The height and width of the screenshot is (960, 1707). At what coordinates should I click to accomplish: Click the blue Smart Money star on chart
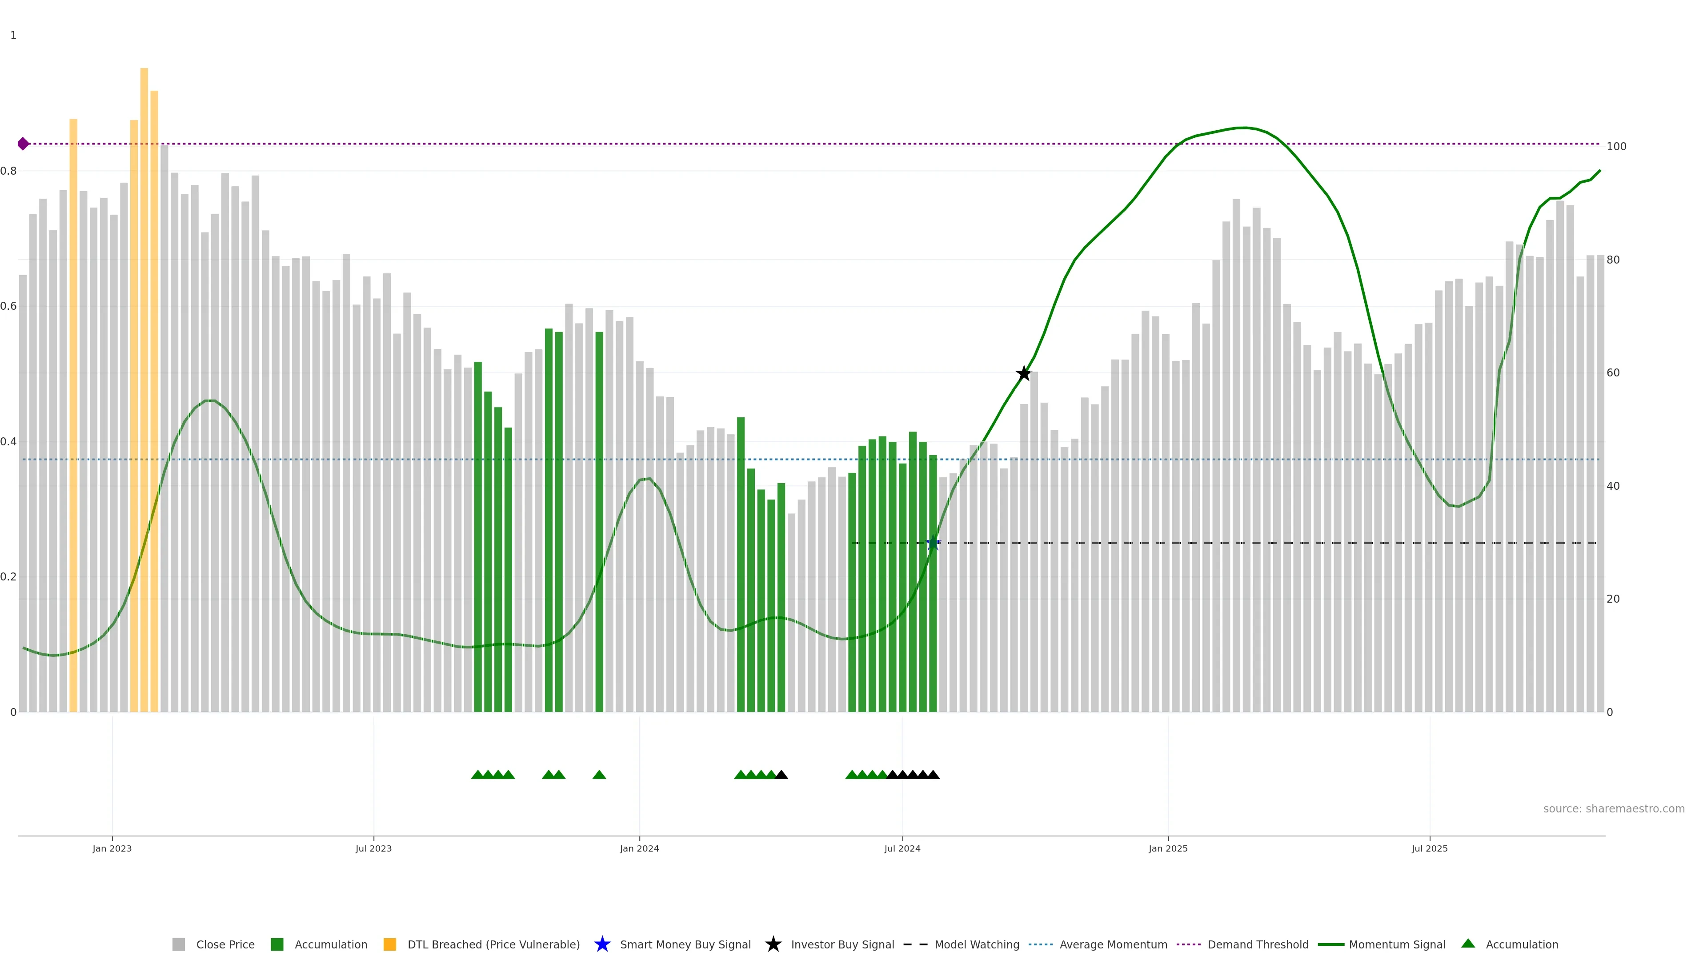click(x=933, y=543)
